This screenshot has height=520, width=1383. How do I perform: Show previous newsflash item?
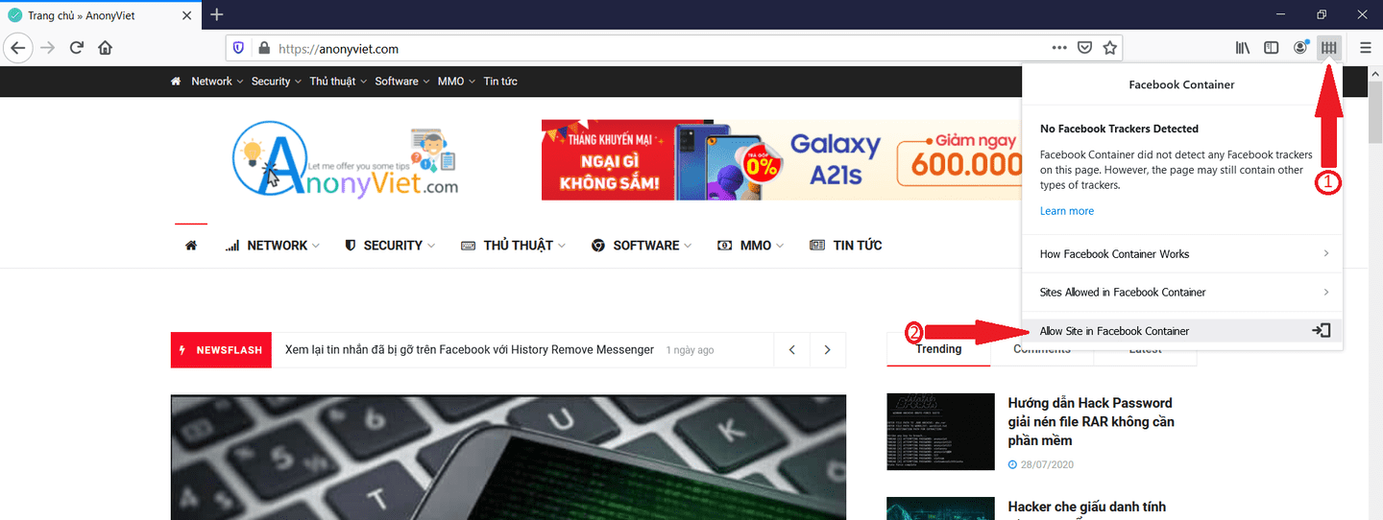pos(792,350)
